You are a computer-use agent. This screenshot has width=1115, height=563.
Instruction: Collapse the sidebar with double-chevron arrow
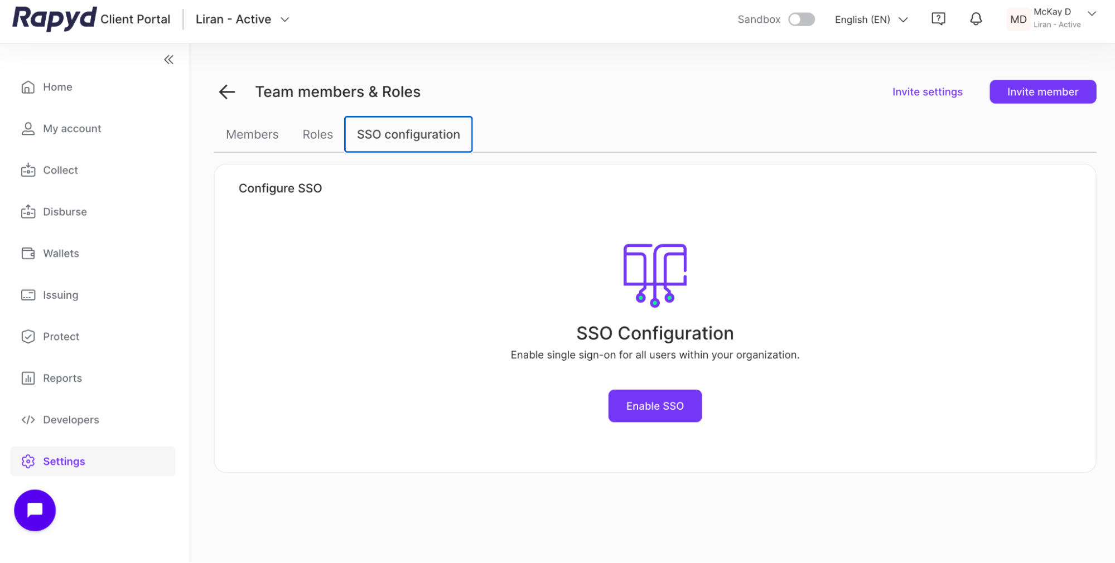pyautogui.click(x=168, y=59)
